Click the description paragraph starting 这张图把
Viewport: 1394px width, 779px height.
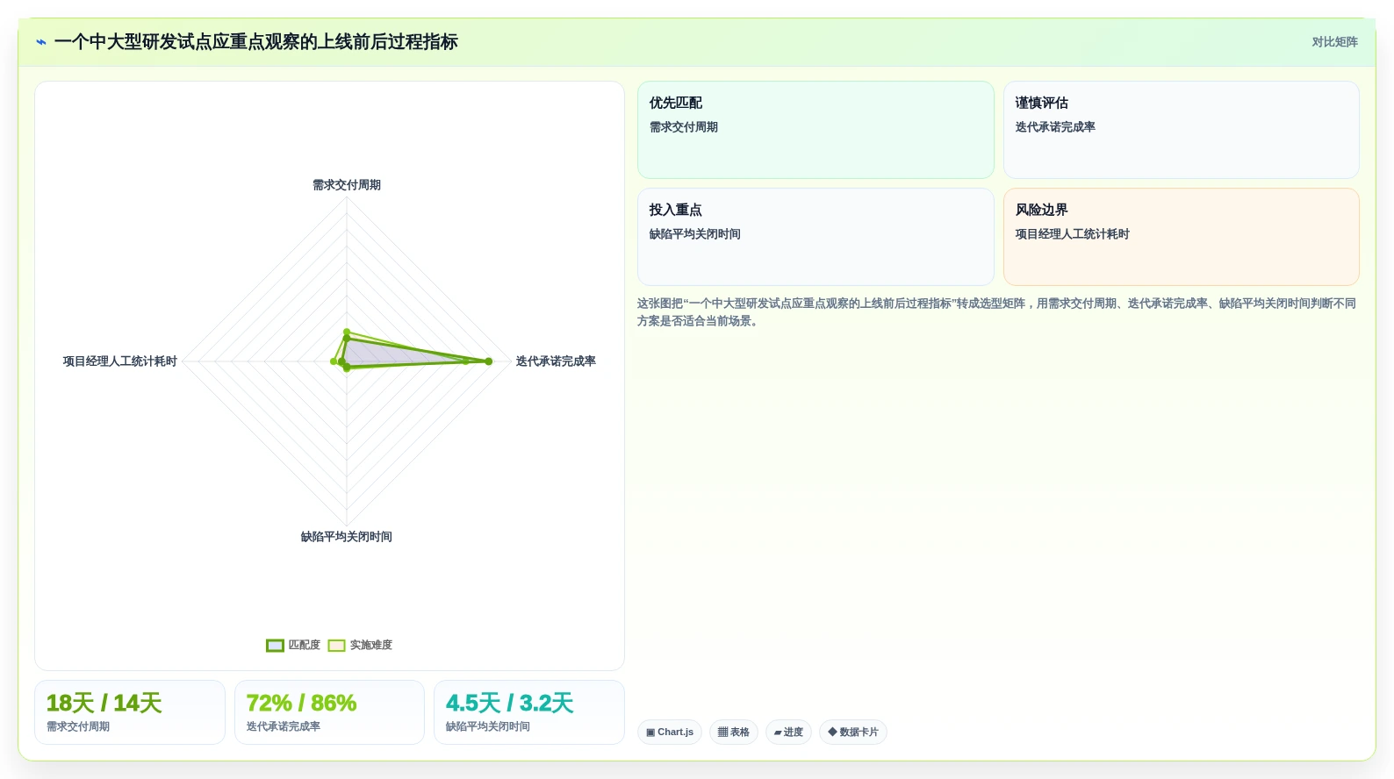click(997, 312)
